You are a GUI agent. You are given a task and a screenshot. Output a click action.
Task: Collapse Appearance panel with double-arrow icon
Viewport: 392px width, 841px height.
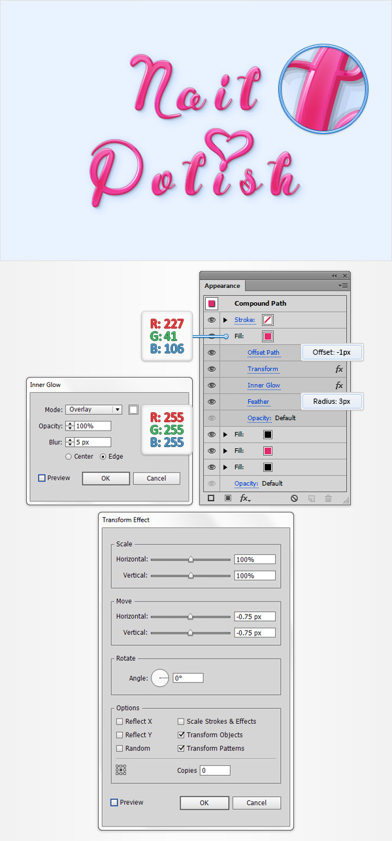coord(335,276)
